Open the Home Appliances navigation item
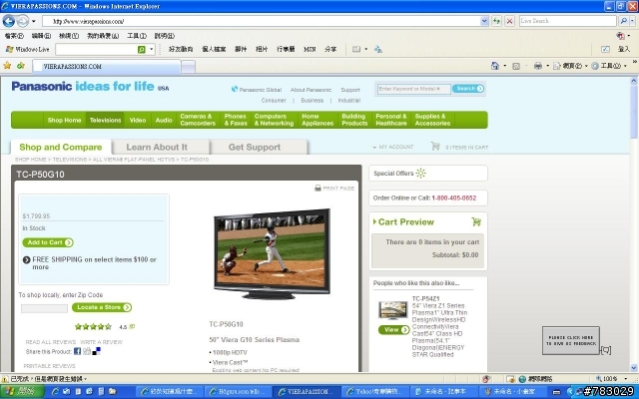Image resolution: width=639 pixels, height=399 pixels. [x=318, y=120]
